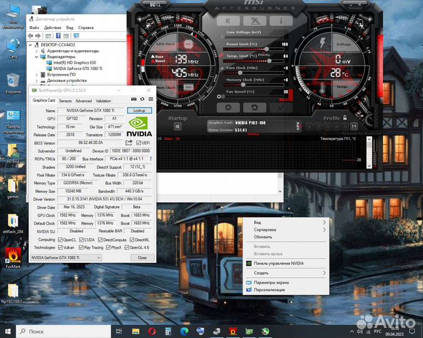423x338 pixels.
Task: Open Afterburner settings gear button
Action: (228, 108)
